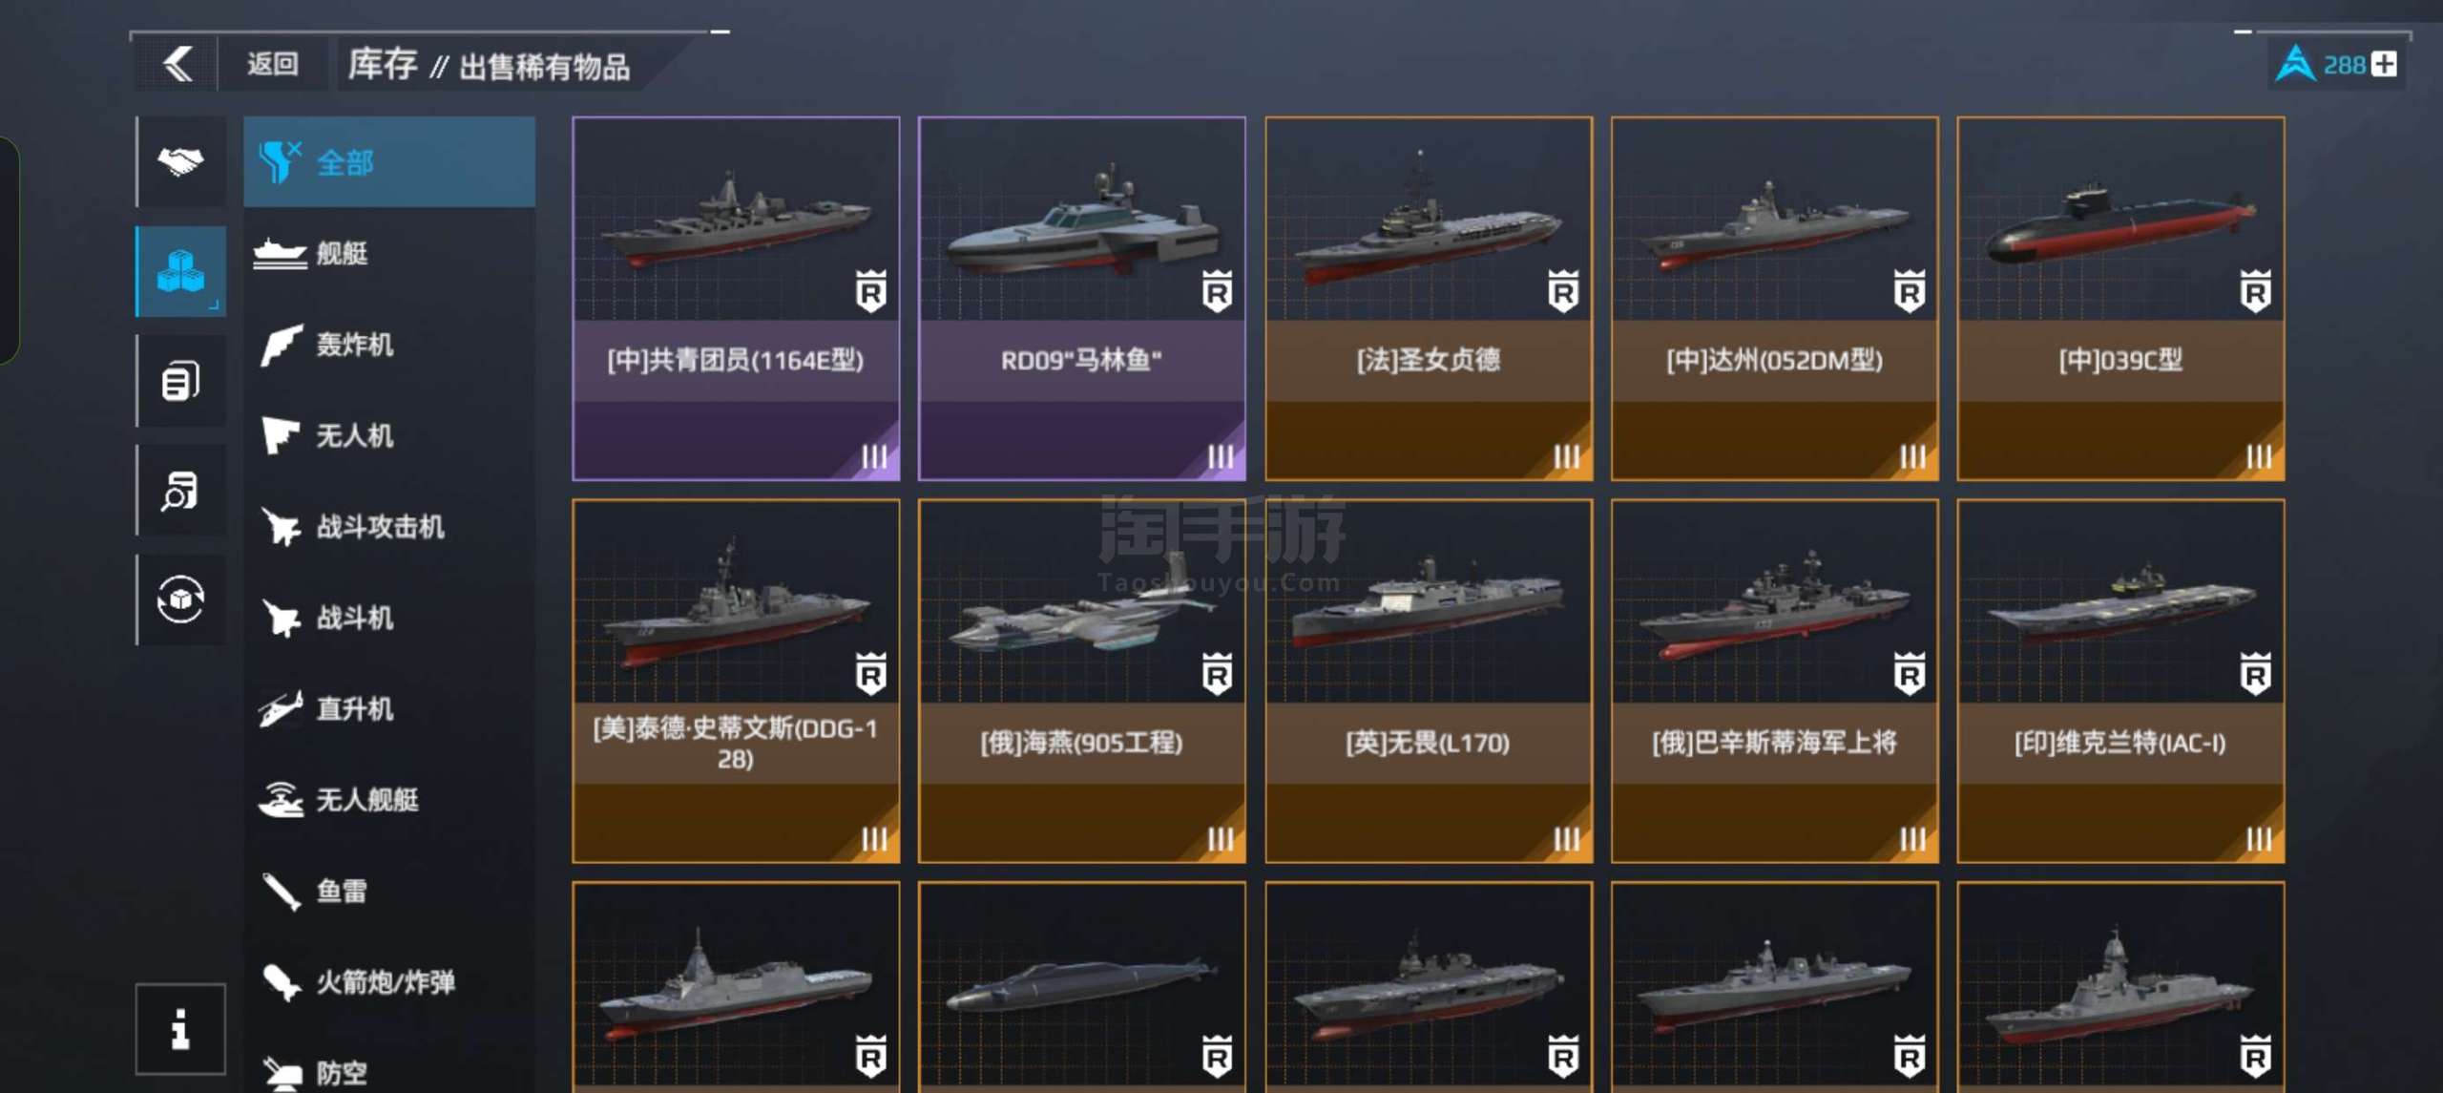2443x1093 pixels.
Task: Click the exchange box cycle sidebar icon
Action: click(x=181, y=599)
